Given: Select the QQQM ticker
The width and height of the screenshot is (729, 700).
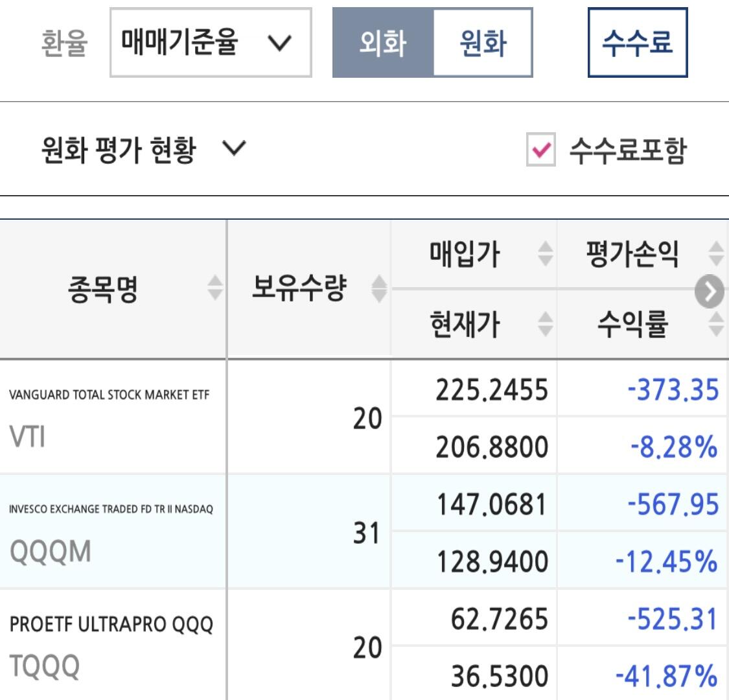Looking at the screenshot, I should pos(50,552).
